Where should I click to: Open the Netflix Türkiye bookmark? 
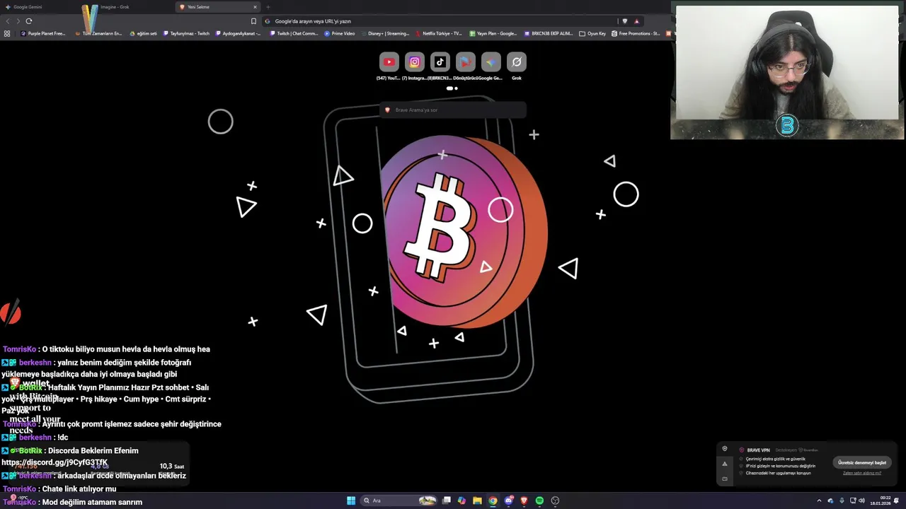click(x=439, y=33)
